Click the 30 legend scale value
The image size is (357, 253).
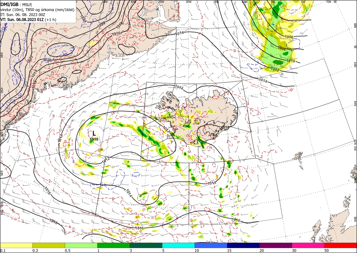(x=295, y=251)
